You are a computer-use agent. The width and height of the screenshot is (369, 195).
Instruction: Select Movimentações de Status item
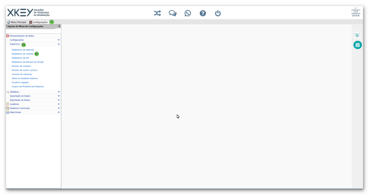pyautogui.click(x=22, y=36)
